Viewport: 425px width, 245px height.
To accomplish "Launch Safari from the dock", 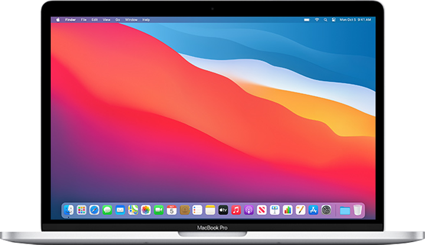I will [x=94, y=210].
